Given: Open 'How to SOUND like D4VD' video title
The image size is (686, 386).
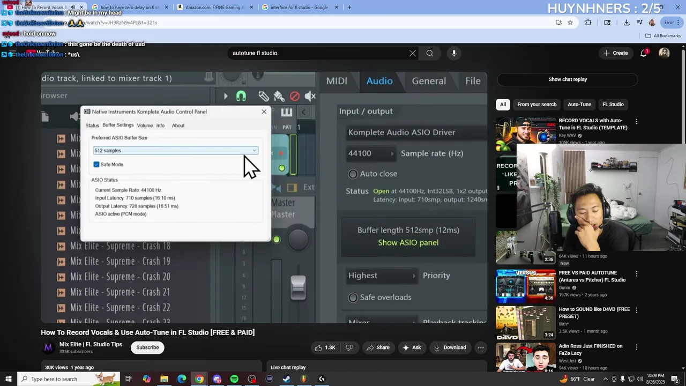Looking at the screenshot, I should pyautogui.click(x=594, y=313).
